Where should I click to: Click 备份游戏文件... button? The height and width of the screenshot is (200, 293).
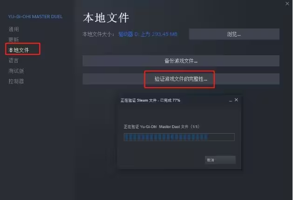click(181, 61)
